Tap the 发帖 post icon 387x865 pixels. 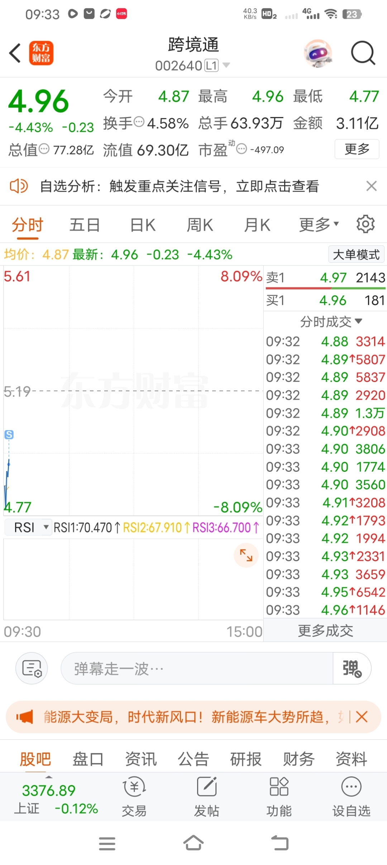207,796
